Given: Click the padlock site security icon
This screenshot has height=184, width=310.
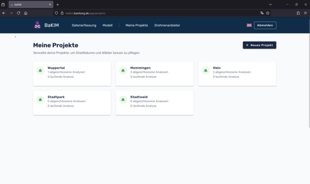Looking at the screenshot, I should coord(62,13).
